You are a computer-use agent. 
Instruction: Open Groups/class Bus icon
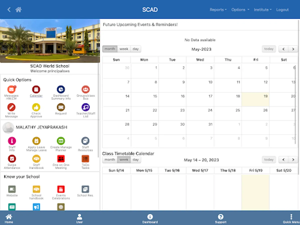coord(85,89)
